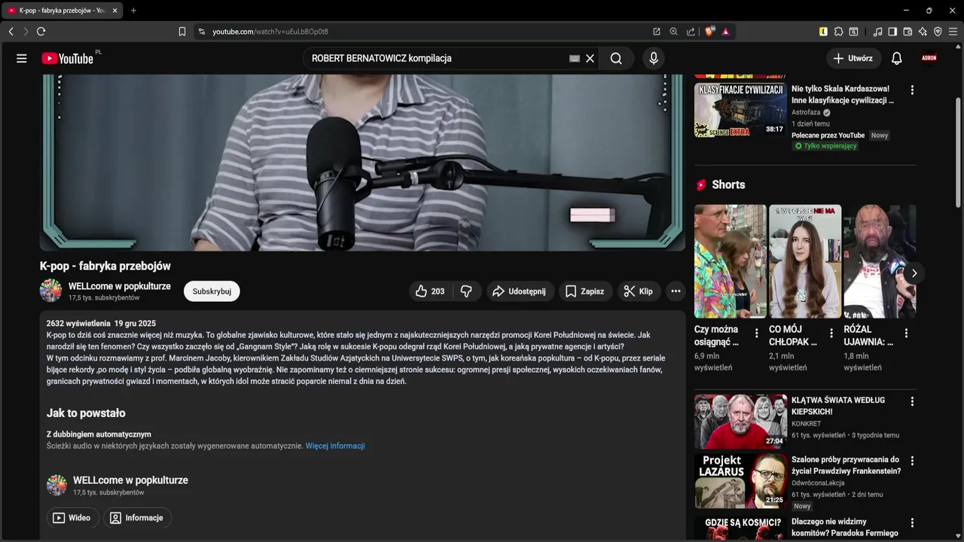Image resolution: width=964 pixels, height=542 pixels.
Task: Open the yellow extension icon
Action: pyautogui.click(x=823, y=32)
